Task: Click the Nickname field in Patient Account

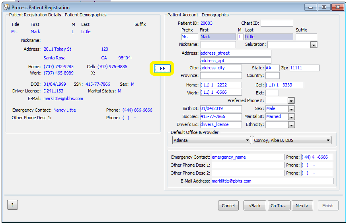Action: (x=218, y=45)
